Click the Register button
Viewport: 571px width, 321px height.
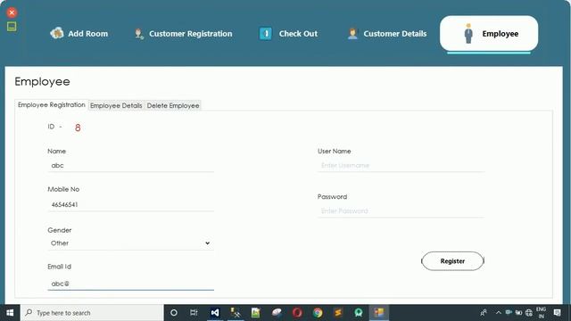pyautogui.click(x=452, y=261)
